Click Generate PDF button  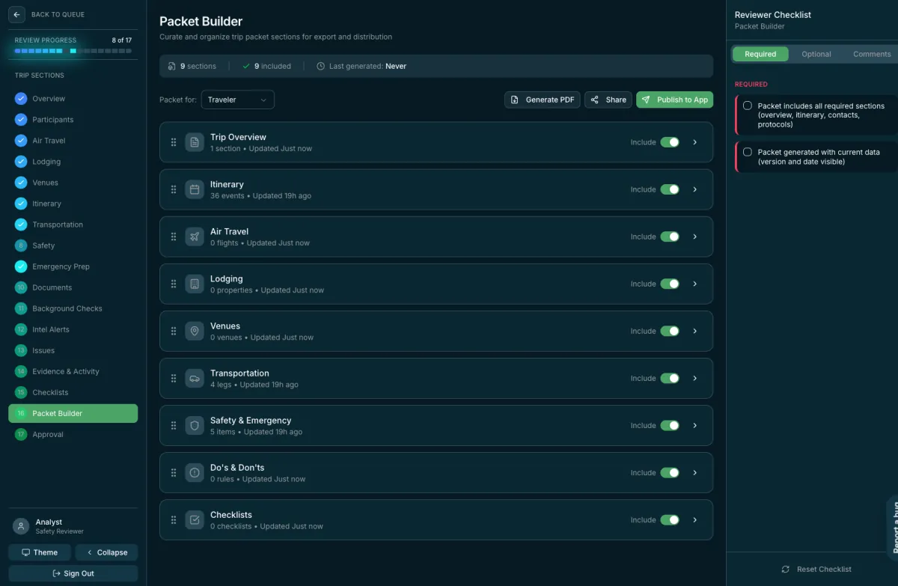click(543, 100)
